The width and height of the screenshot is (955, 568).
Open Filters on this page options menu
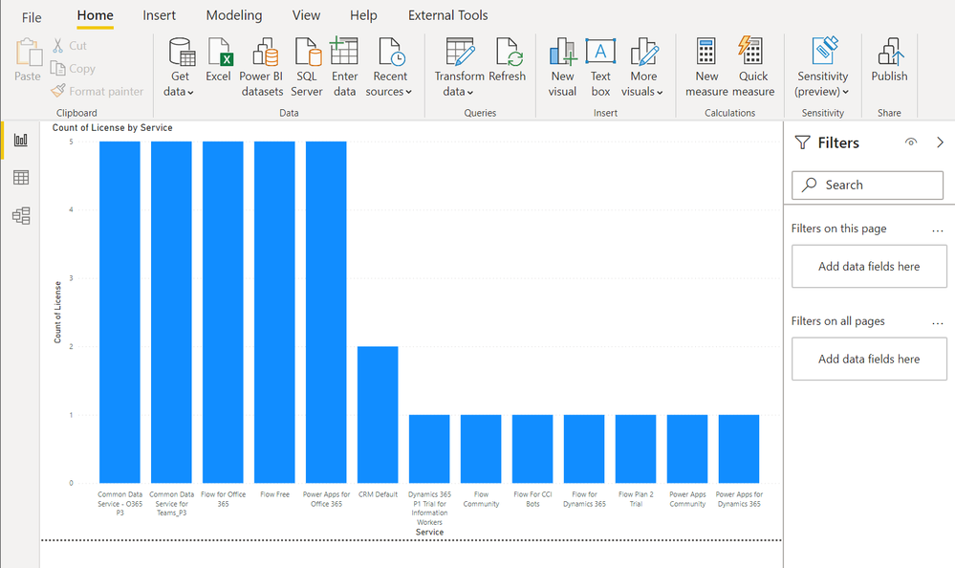pos(938,231)
